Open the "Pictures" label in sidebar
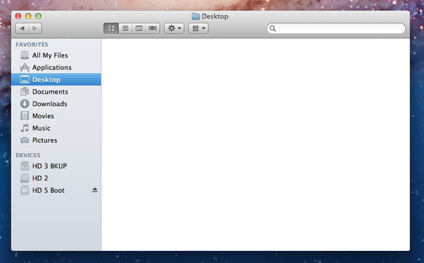The image size is (424, 263). pos(44,140)
